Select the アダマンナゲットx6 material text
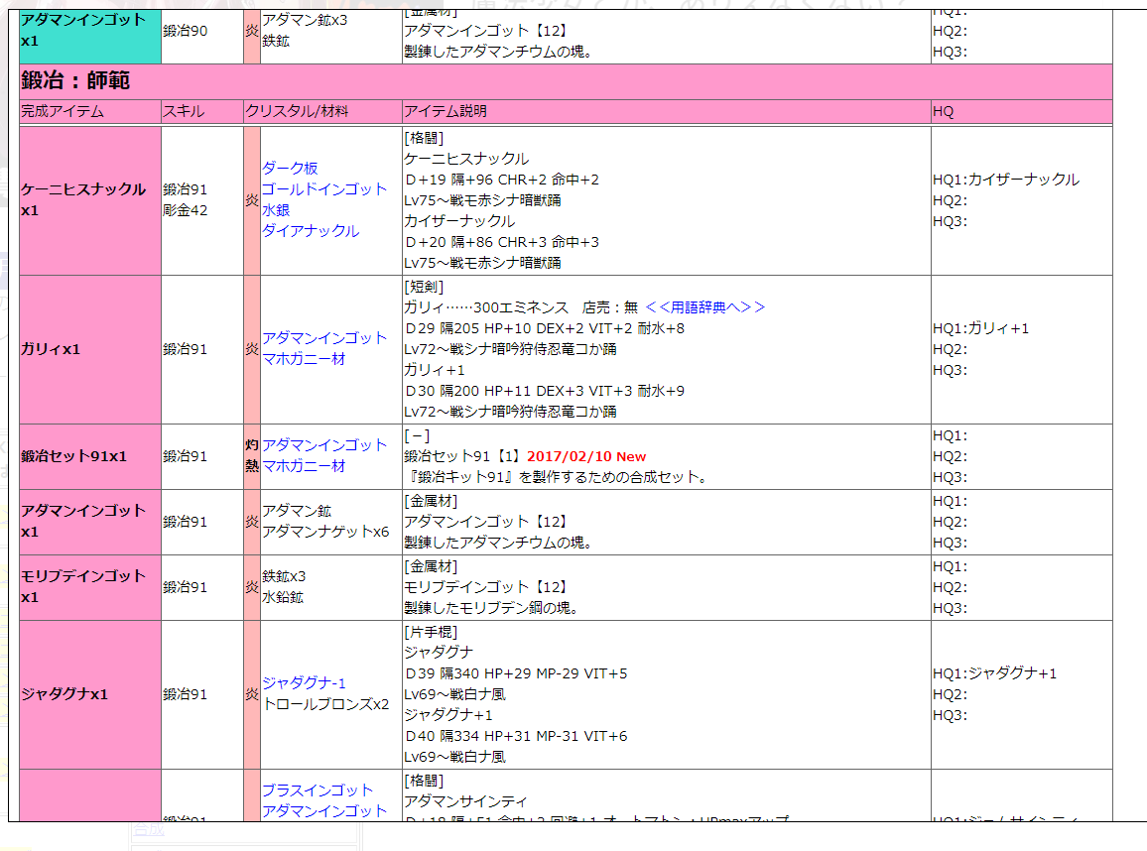 pos(325,532)
